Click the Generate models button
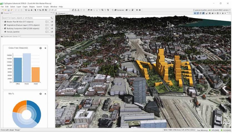 coord(119,10)
